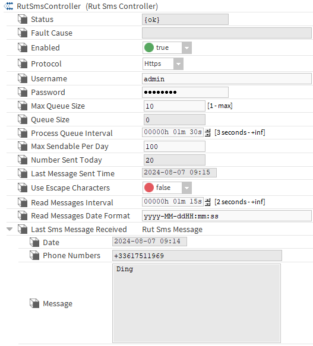Viewport: 313px width, 346px height.
Task: Click the Max Sendable Per Day field
Action: pyautogui.click(x=174, y=147)
